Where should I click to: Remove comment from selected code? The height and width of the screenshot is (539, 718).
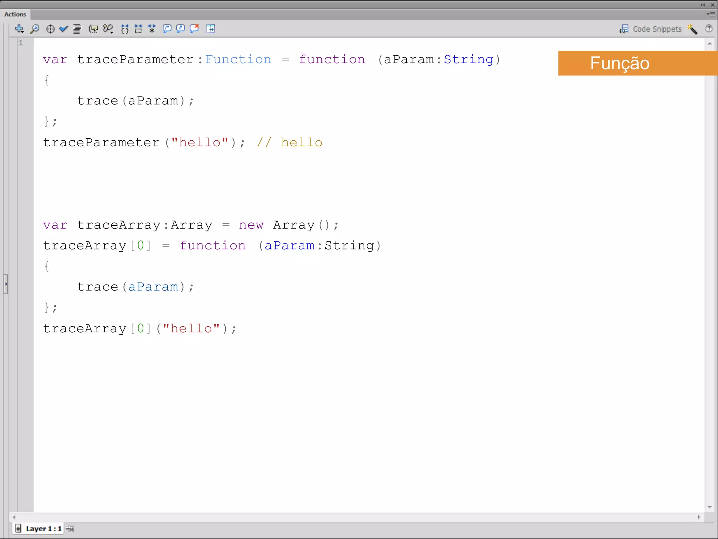(194, 29)
